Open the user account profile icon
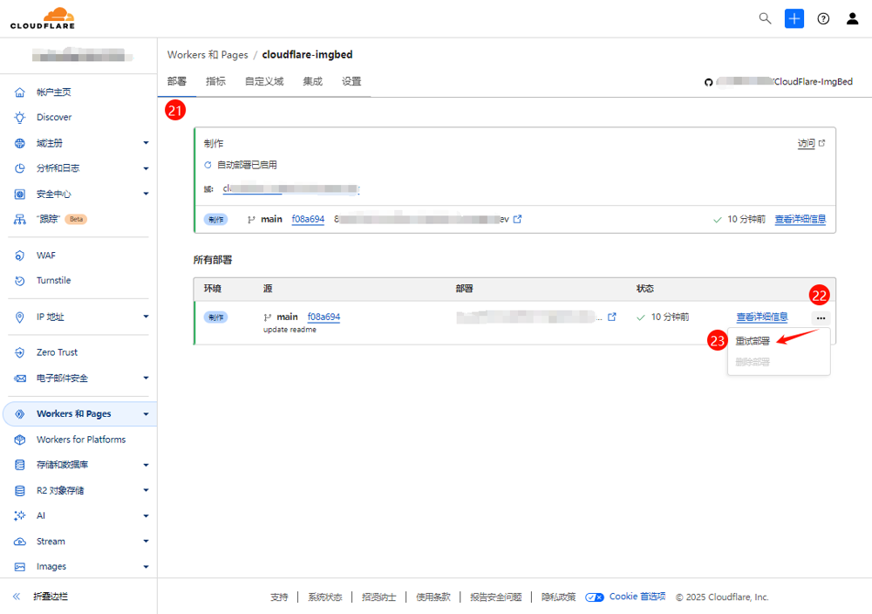This screenshot has width=872, height=614. coord(852,18)
